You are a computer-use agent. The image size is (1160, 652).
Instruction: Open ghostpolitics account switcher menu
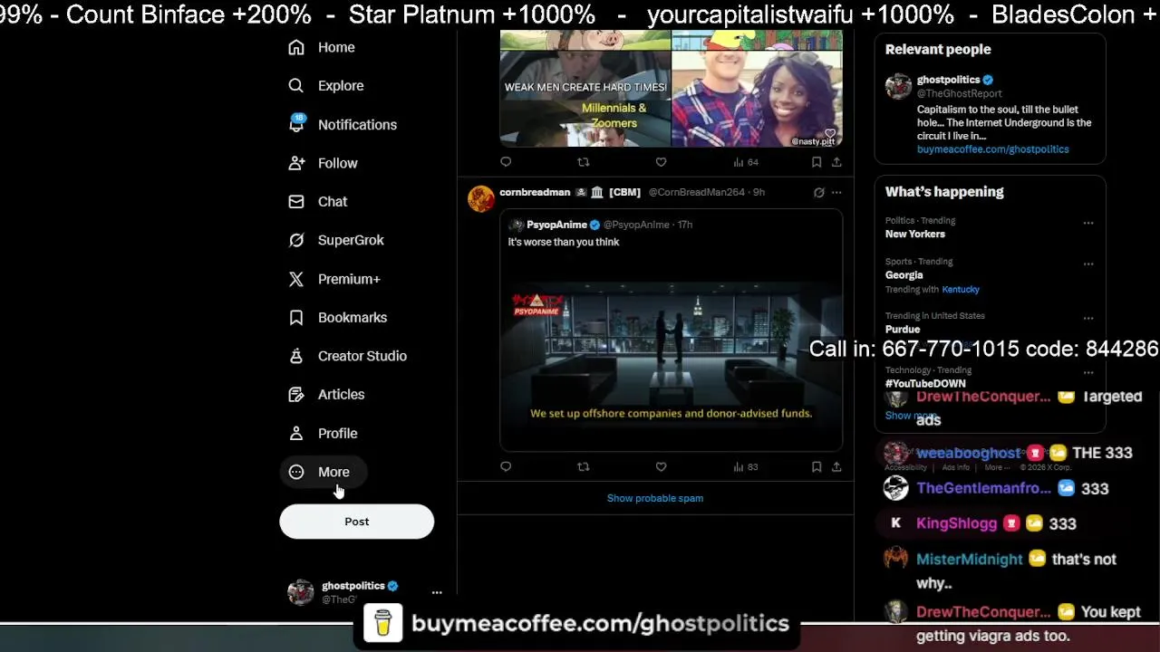(437, 592)
